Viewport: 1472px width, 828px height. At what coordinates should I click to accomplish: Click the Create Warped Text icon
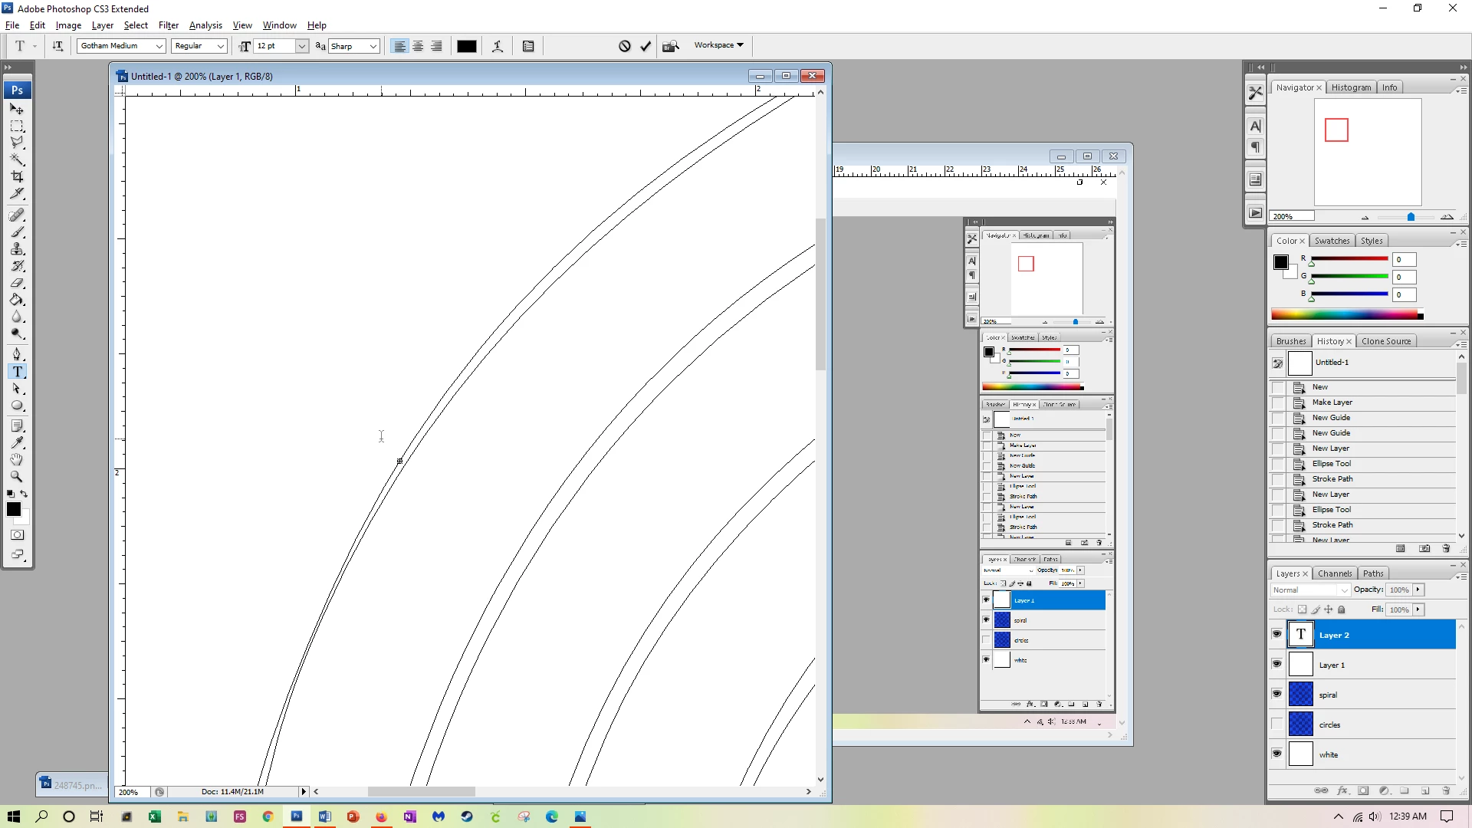tap(498, 46)
